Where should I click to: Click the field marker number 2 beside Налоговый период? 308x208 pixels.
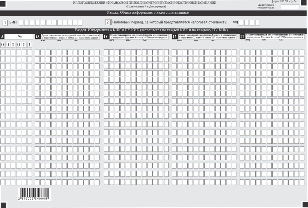click(107, 23)
